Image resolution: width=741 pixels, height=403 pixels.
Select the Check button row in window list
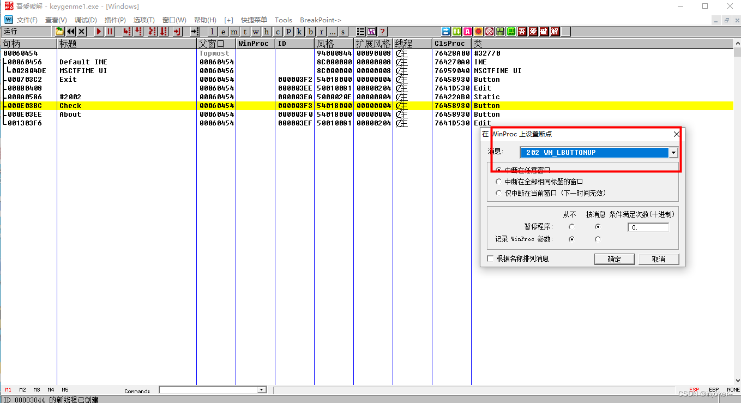pyautogui.click(x=367, y=106)
